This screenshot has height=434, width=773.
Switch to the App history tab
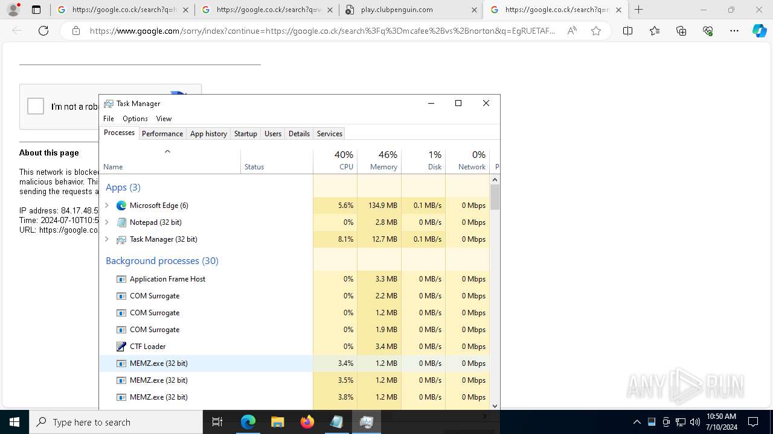208,134
